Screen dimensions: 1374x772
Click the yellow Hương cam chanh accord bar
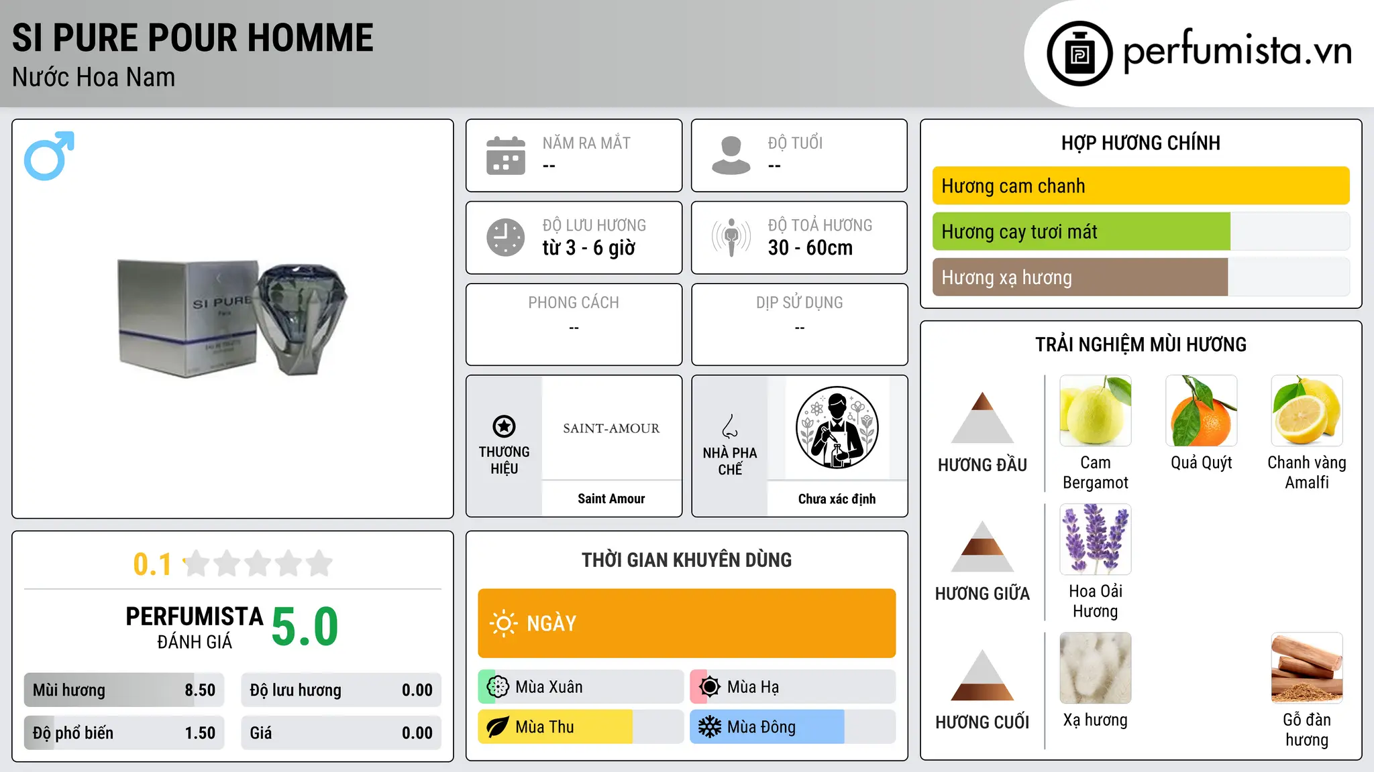click(1141, 186)
